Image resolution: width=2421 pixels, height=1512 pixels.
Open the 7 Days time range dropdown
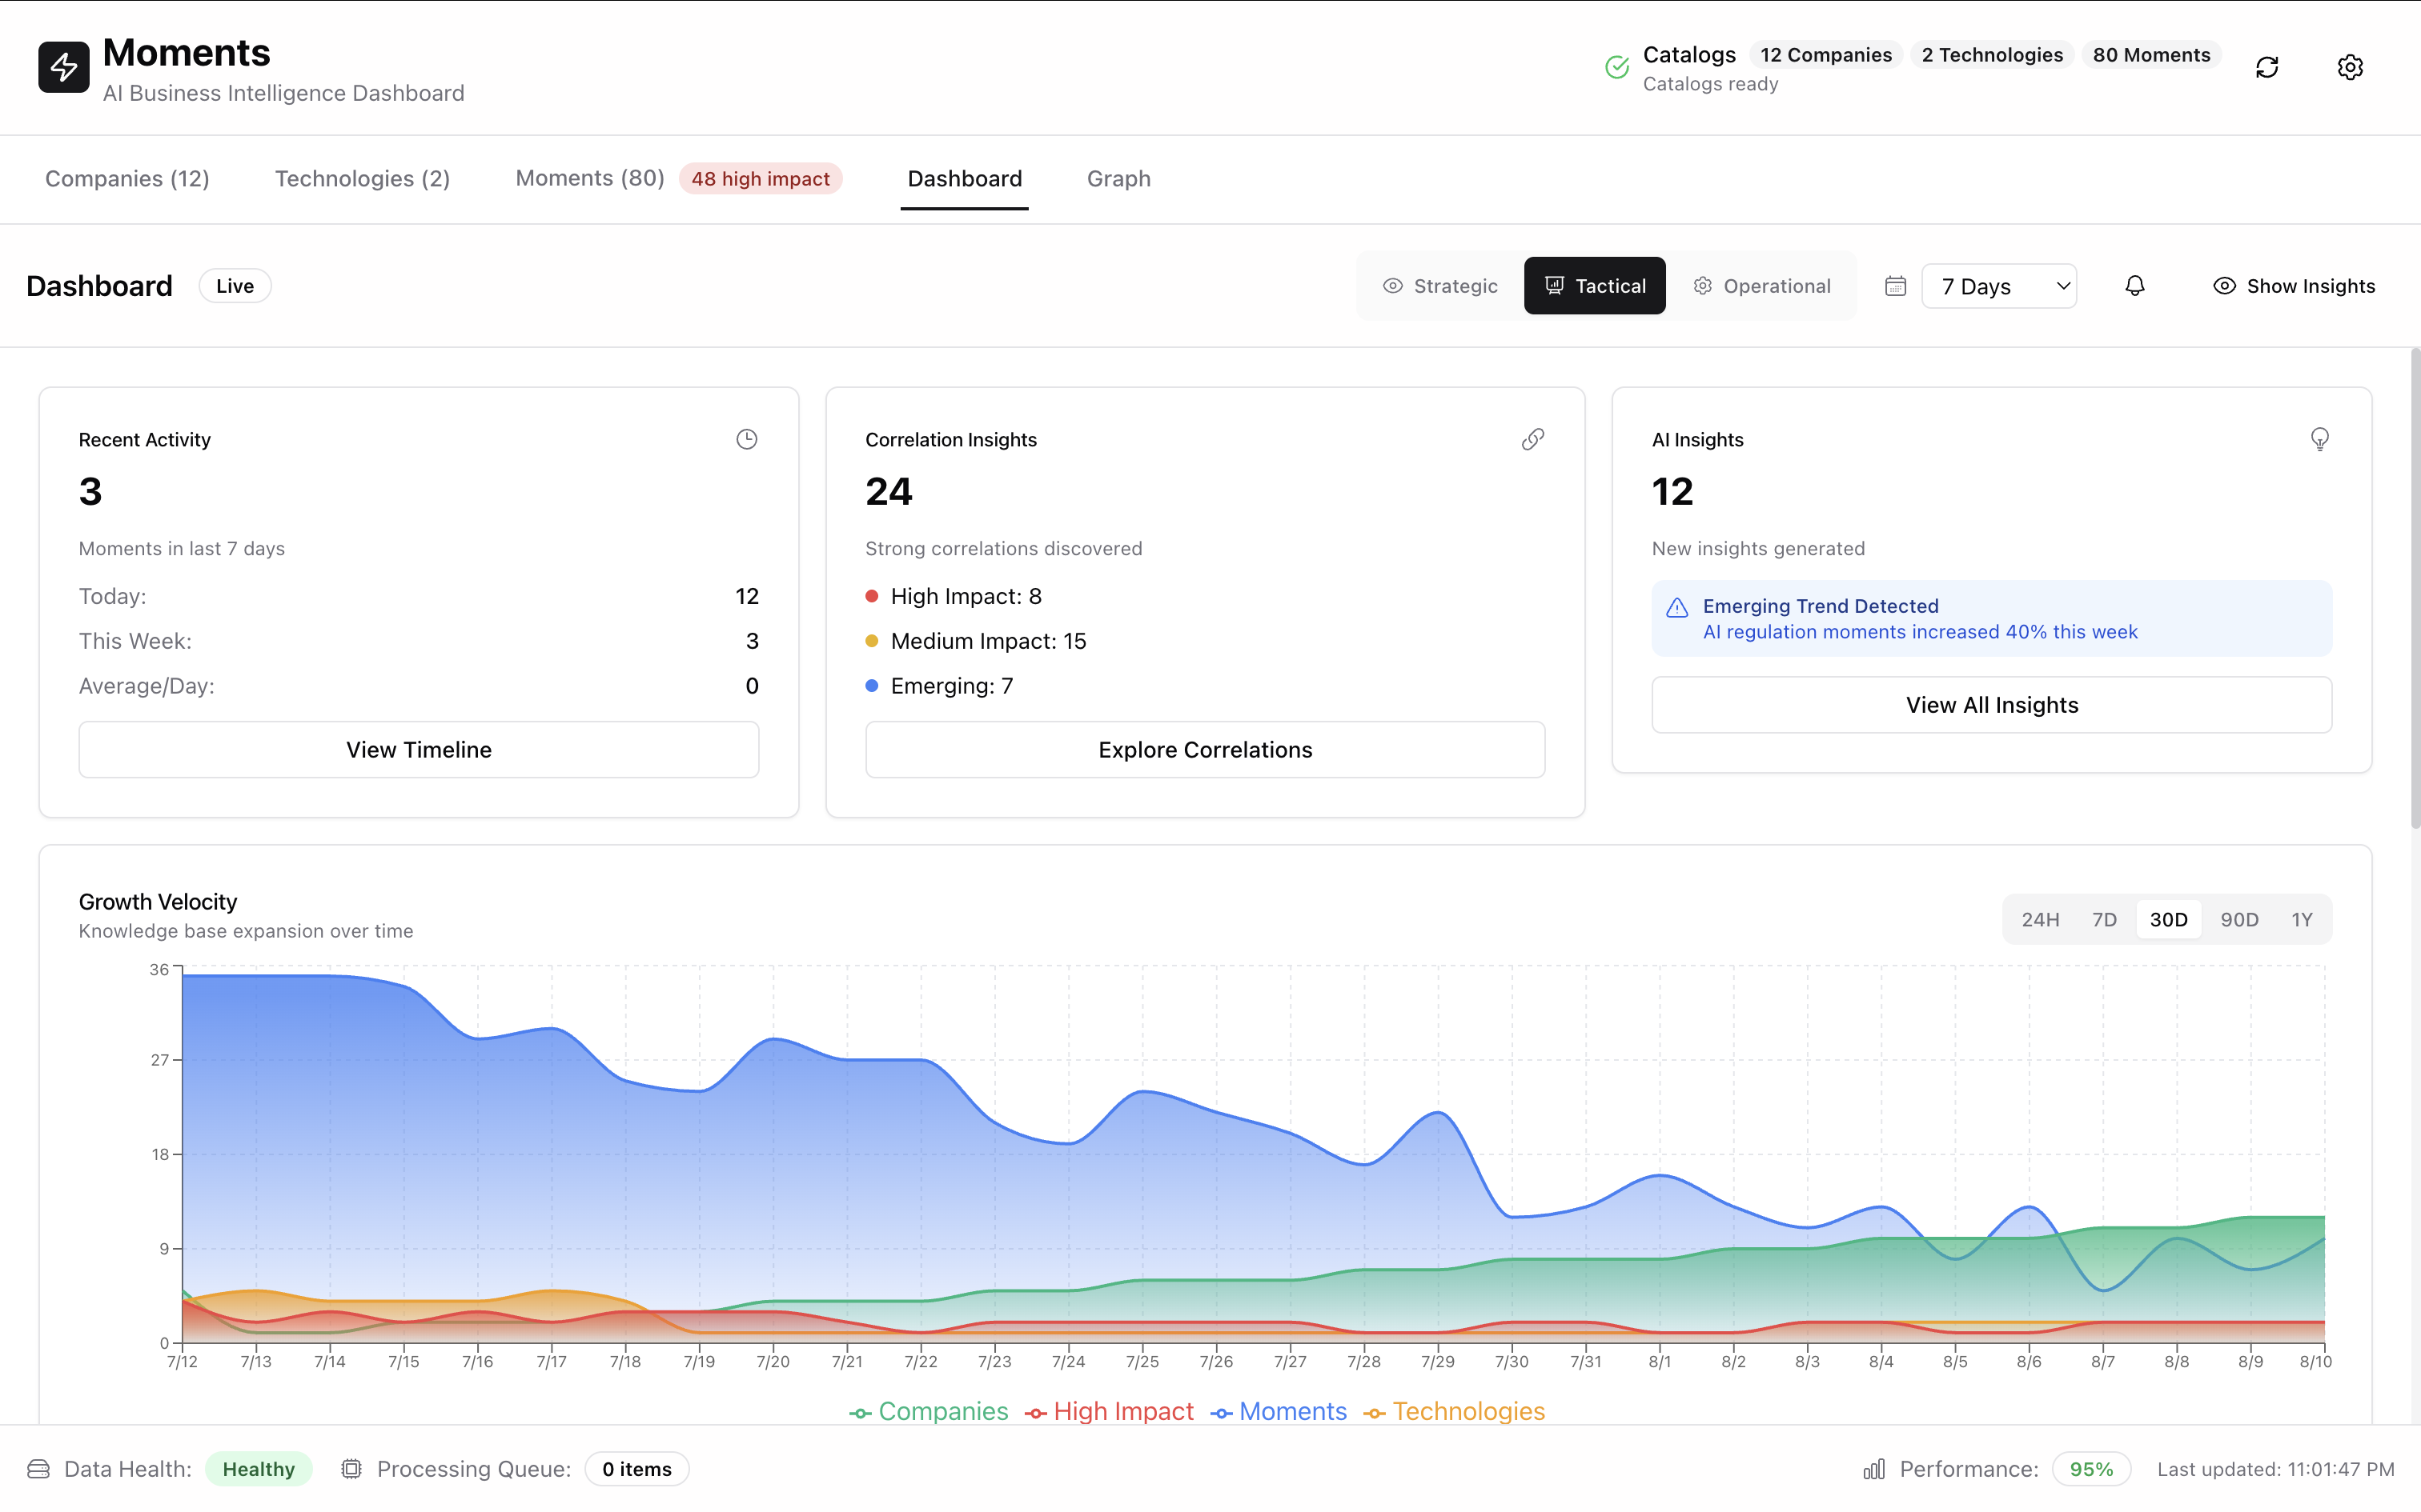pos(1999,285)
